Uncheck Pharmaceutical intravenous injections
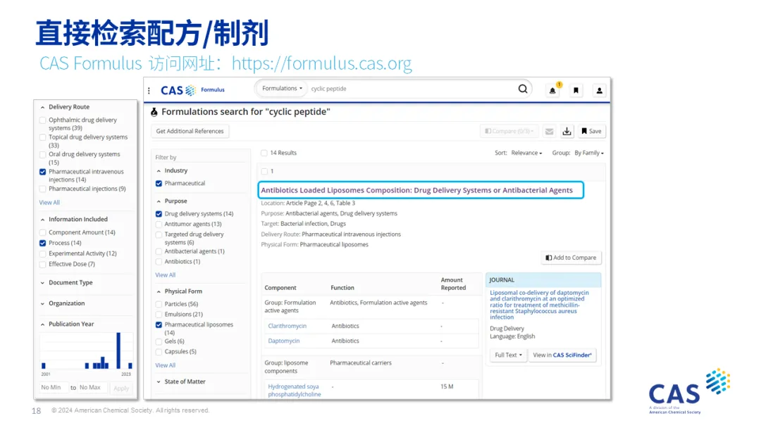Image resolution: width=761 pixels, height=428 pixels. [x=43, y=172]
